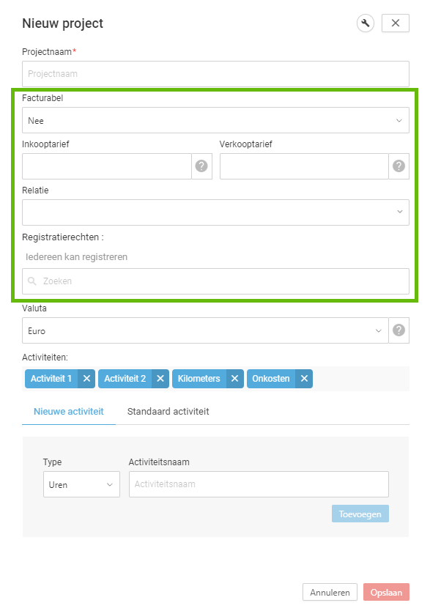Remove the Activiteit 1 tag
Image resolution: width=430 pixels, height=611 pixels.
coord(86,379)
